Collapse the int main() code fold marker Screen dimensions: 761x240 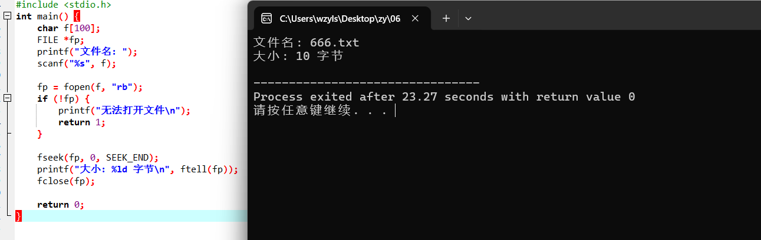(7, 16)
